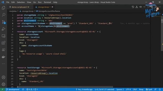Change line endings via CRLF

pos(135,89)
